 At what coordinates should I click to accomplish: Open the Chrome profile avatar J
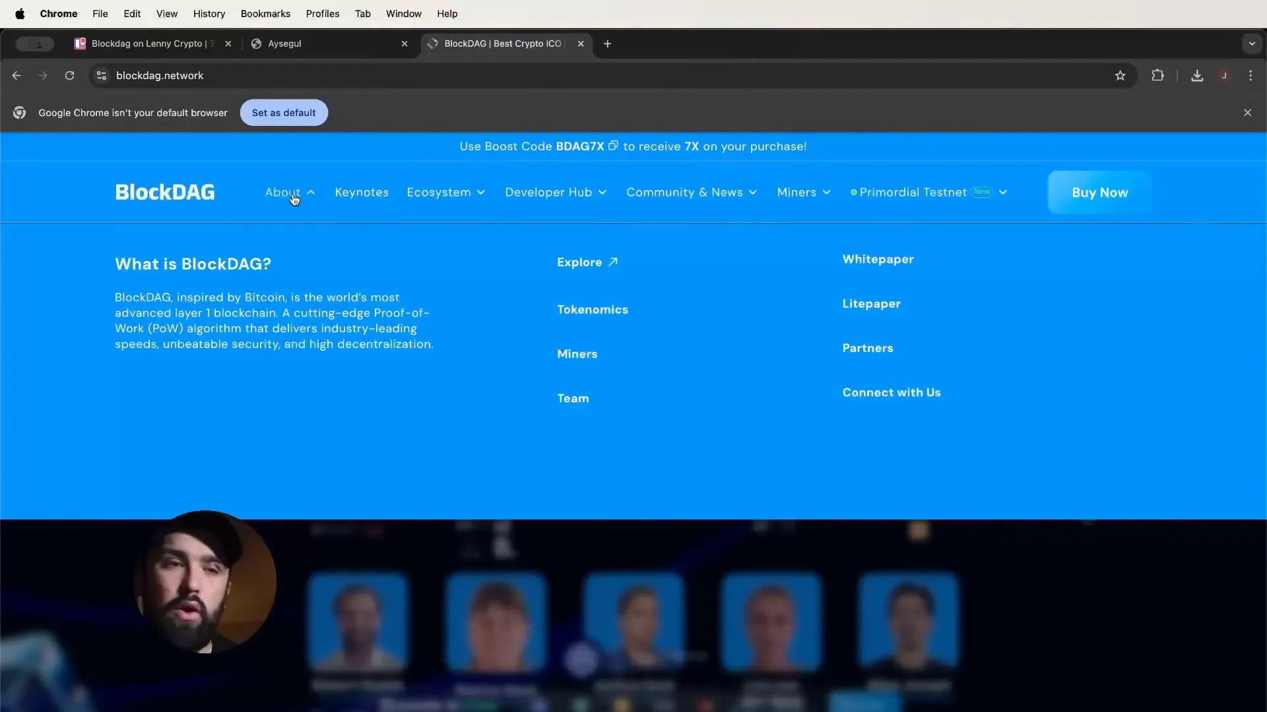(1224, 76)
